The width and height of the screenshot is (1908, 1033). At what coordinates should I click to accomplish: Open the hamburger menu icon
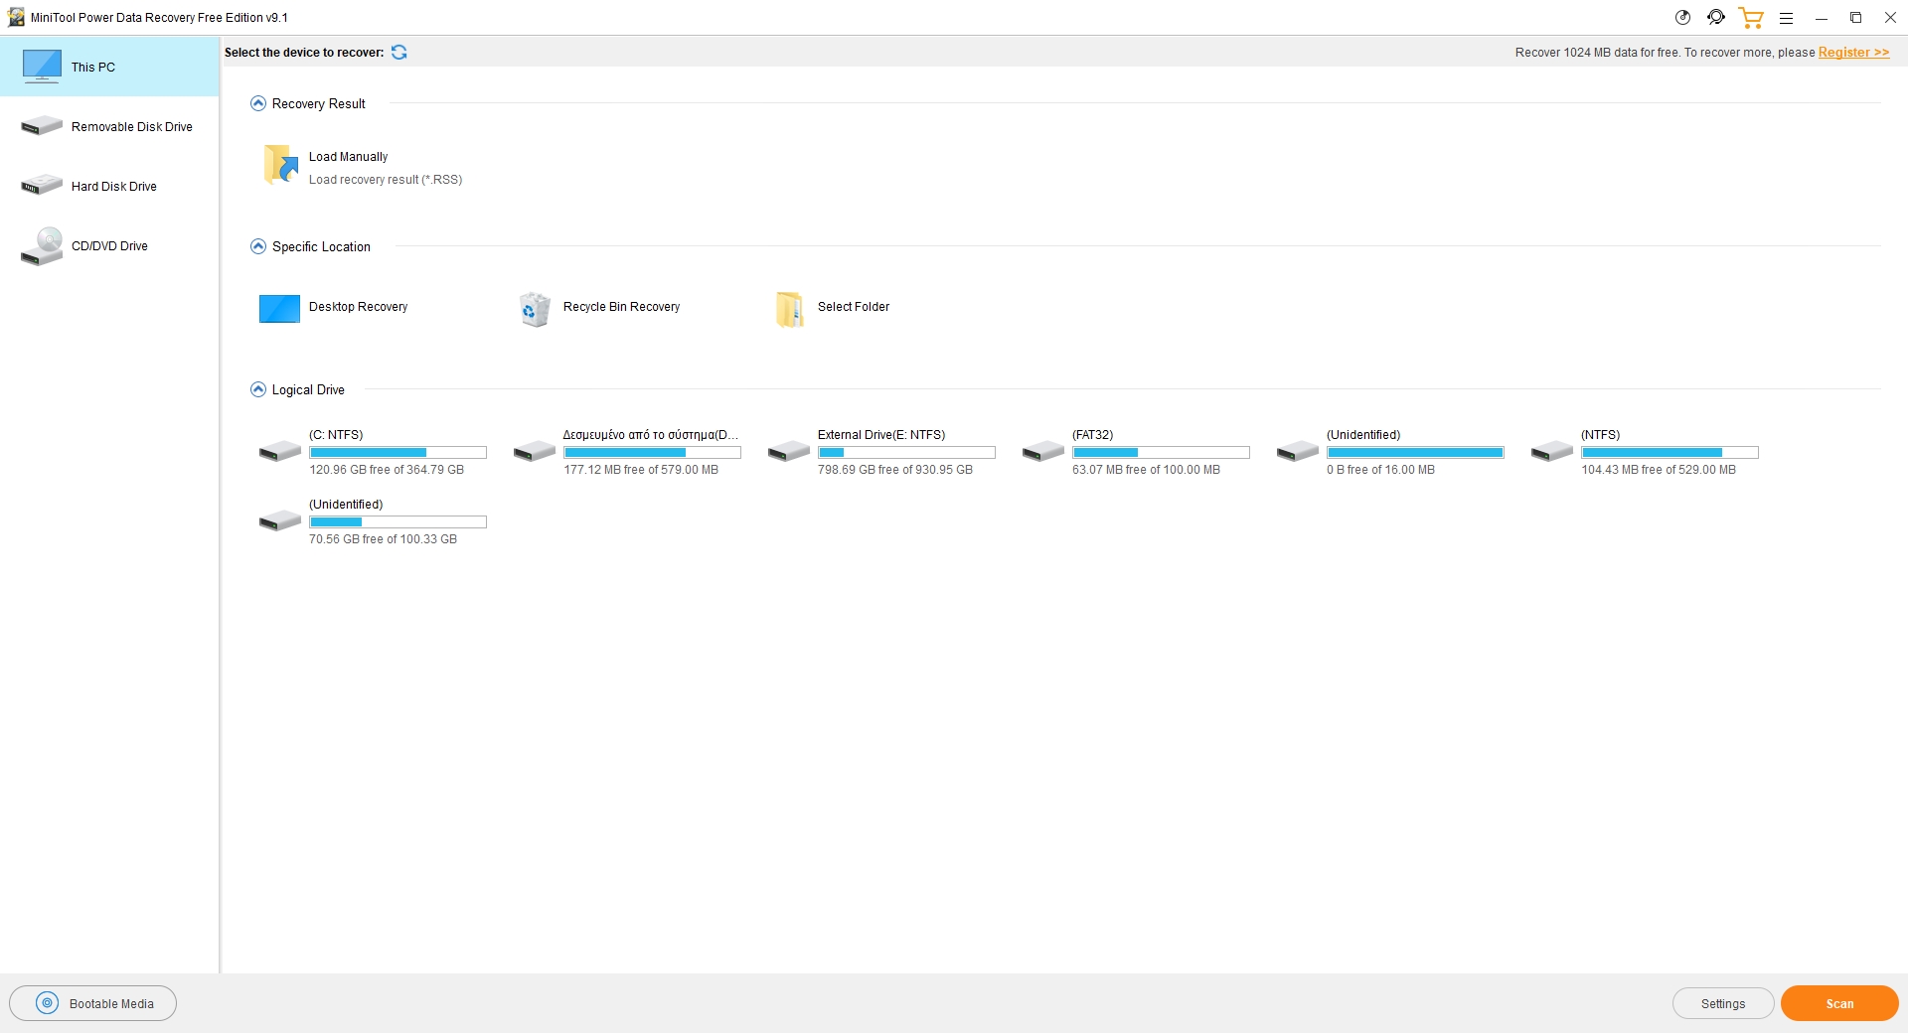[x=1786, y=18]
